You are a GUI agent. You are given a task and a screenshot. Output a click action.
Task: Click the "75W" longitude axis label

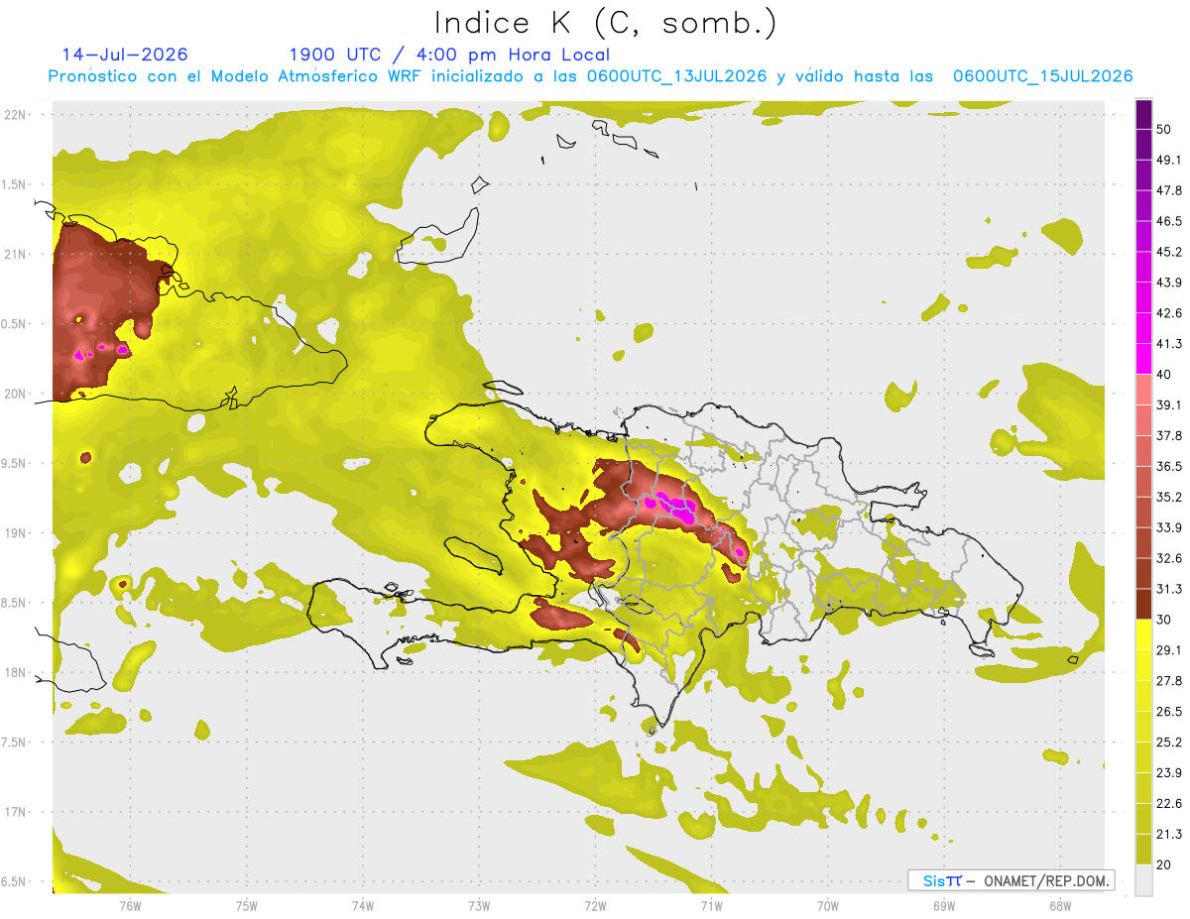247,905
